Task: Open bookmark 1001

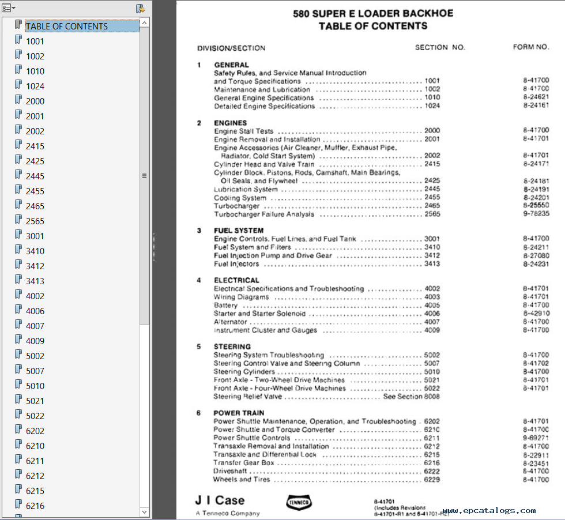Action: click(35, 42)
